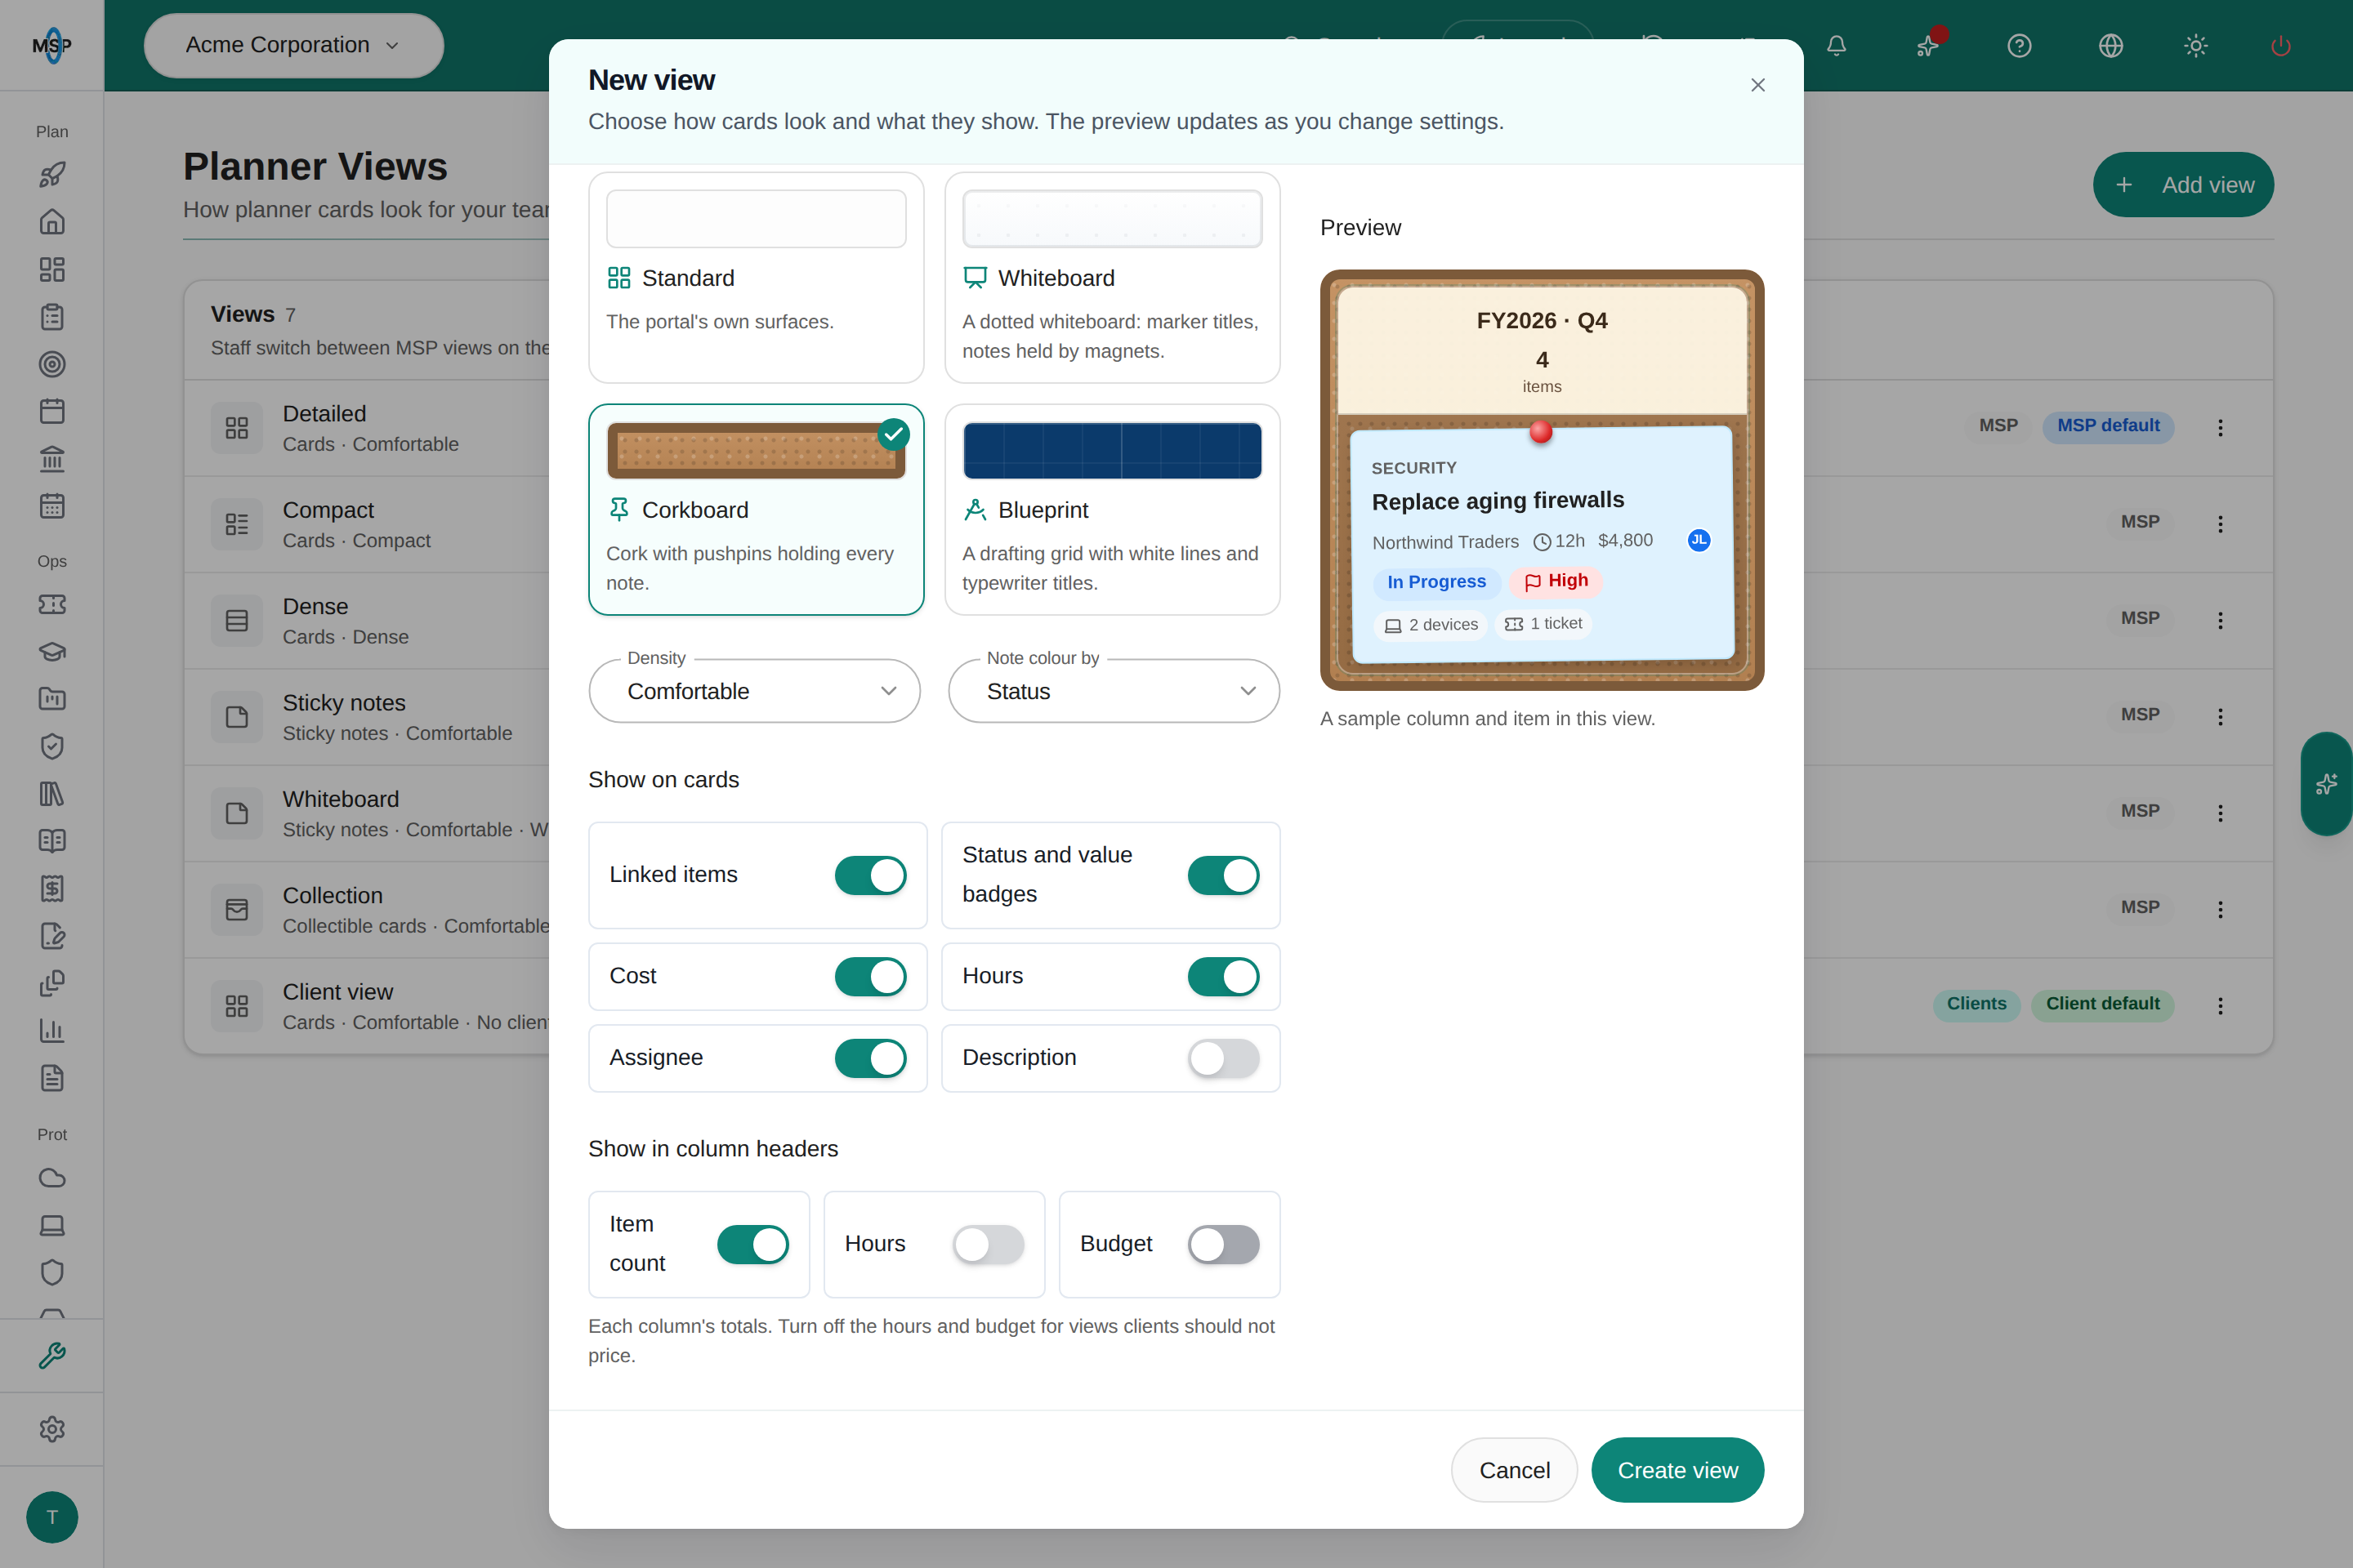Select the Corkboard style card
The height and width of the screenshot is (1568, 2353).
click(x=757, y=510)
